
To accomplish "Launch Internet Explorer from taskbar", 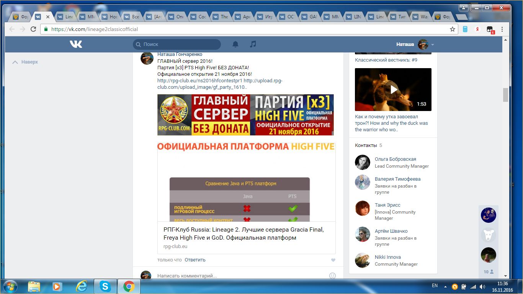I will pos(81,286).
